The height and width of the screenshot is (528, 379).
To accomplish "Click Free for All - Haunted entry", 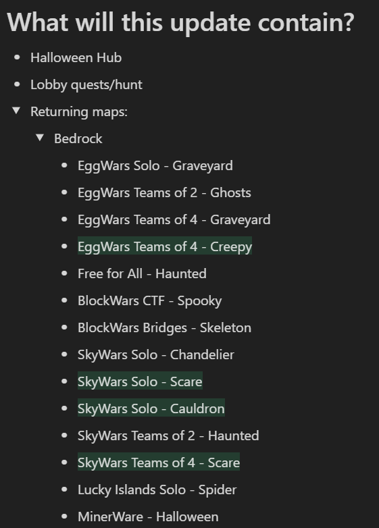I will coord(142,273).
